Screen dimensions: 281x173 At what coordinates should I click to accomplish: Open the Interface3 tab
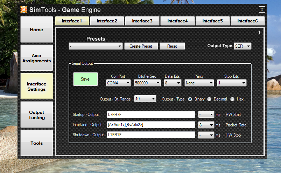click(x=142, y=21)
